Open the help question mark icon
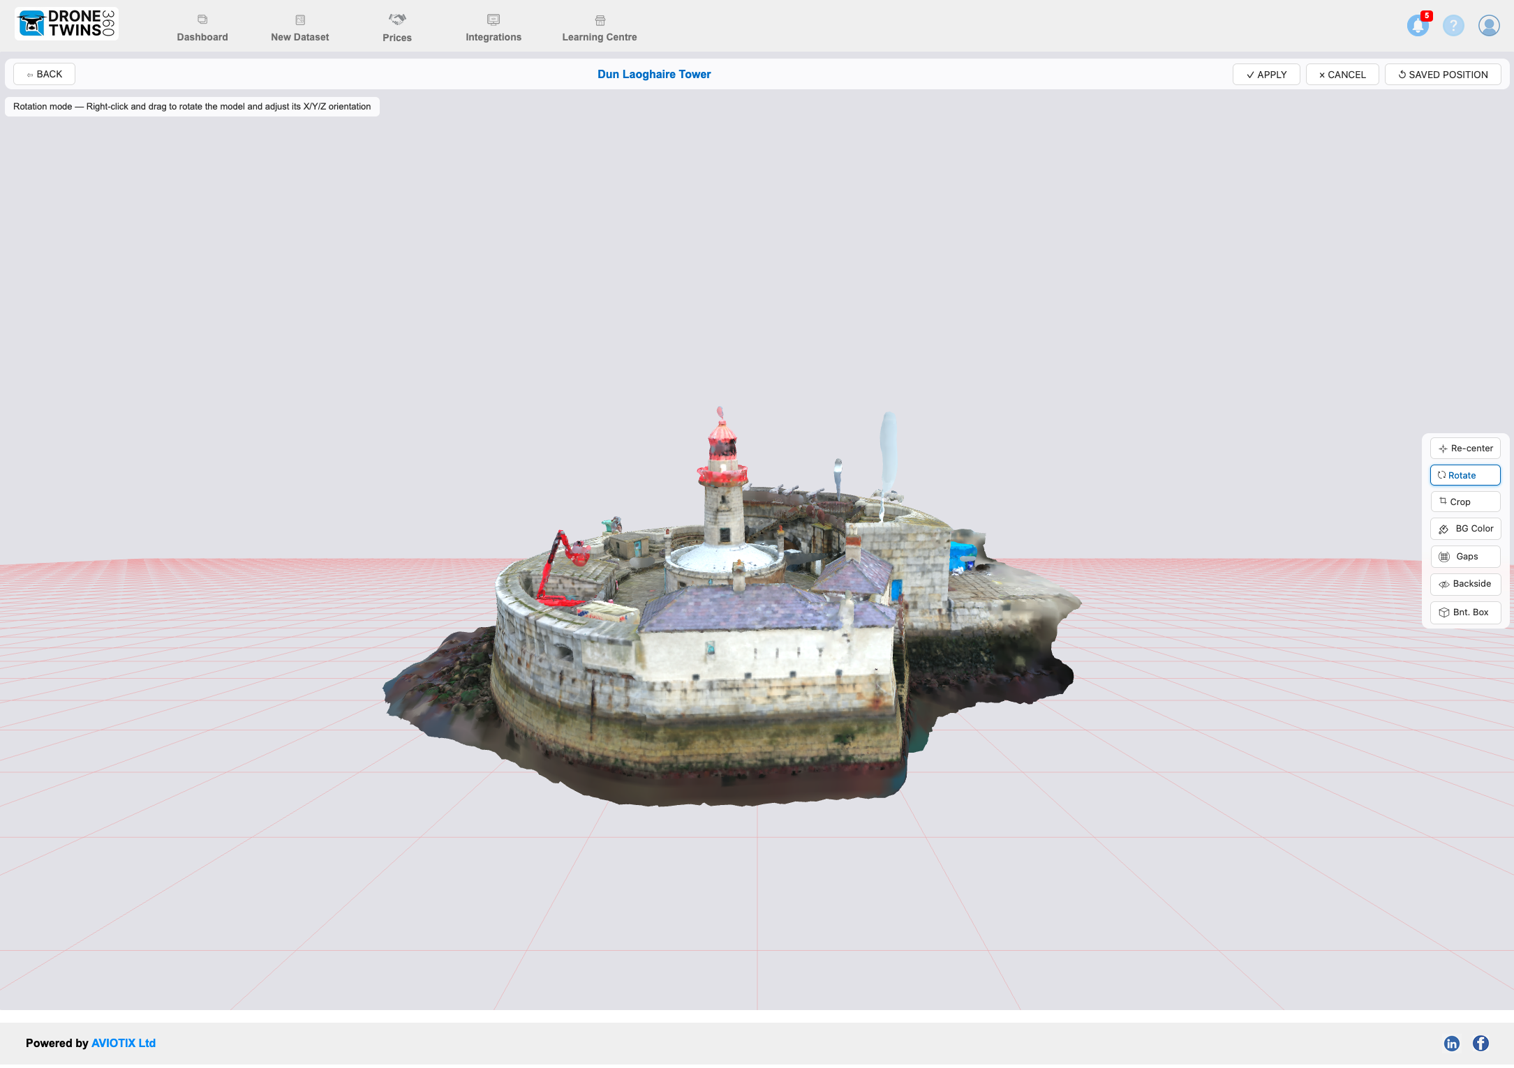 click(x=1453, y=26)
